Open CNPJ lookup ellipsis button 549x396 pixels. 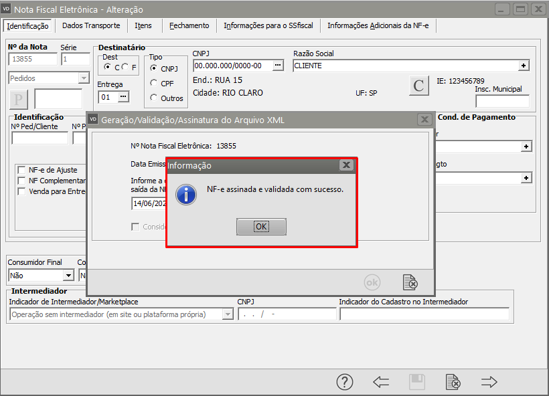click(279, 66)
